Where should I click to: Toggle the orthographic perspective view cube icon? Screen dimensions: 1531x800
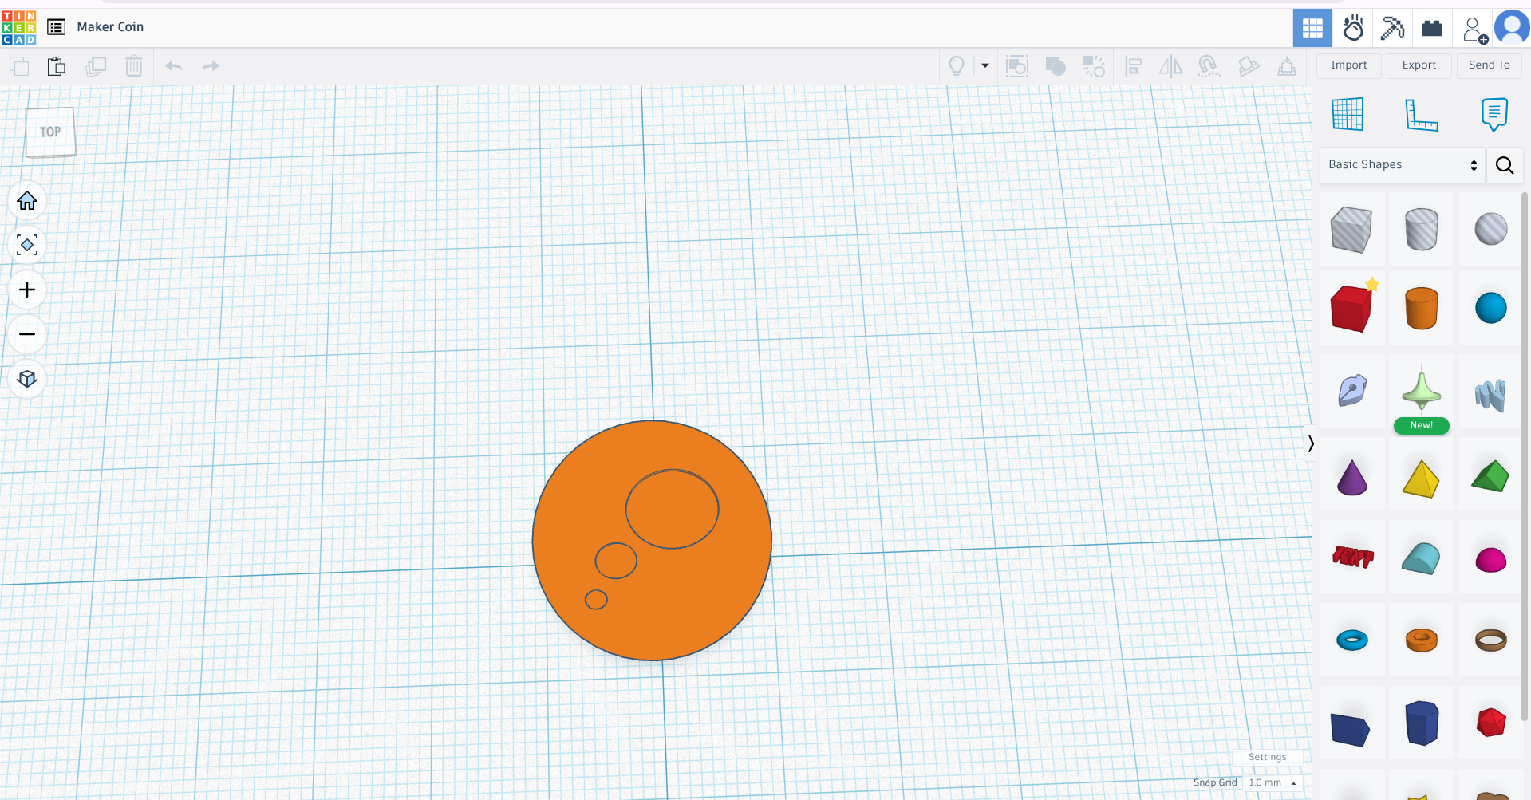(x=27, y=379)
